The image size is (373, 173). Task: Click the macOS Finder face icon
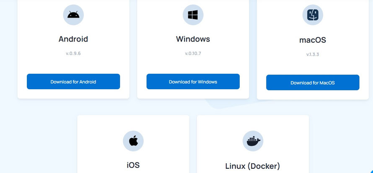click(313, 15)
